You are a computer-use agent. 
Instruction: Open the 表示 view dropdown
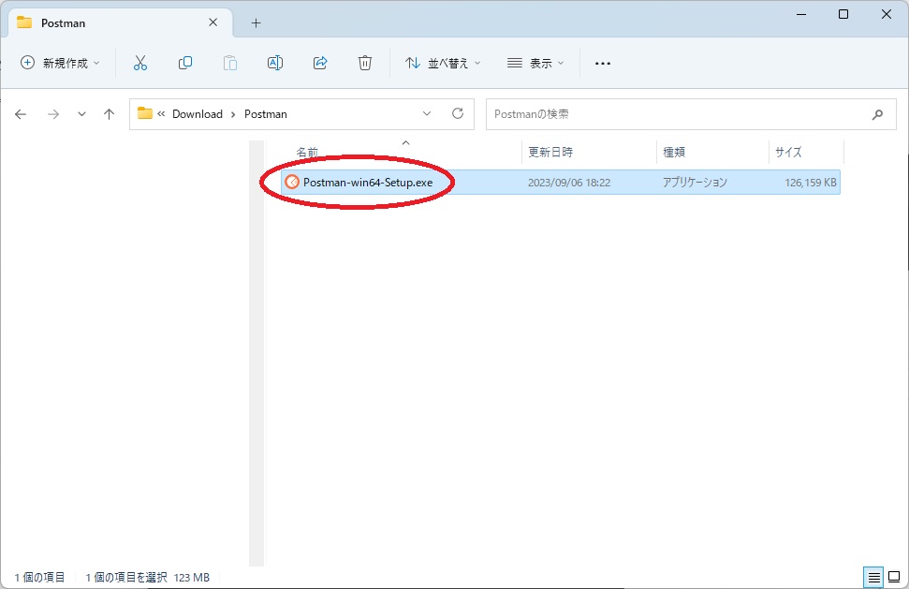pos(535,63)
